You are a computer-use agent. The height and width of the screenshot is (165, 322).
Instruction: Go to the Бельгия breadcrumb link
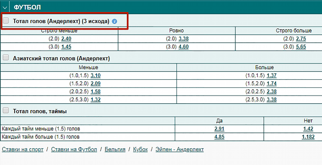tap(115, 150)
